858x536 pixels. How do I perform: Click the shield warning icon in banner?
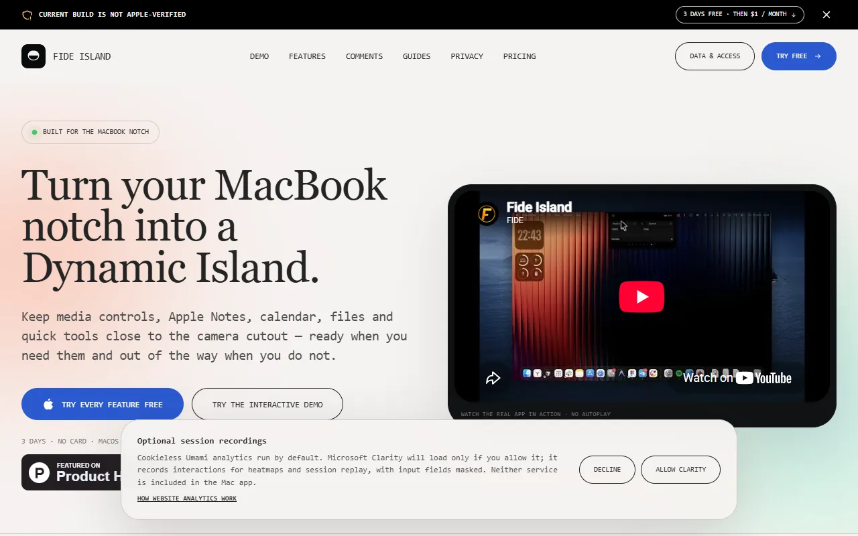(x=27, y=15)
